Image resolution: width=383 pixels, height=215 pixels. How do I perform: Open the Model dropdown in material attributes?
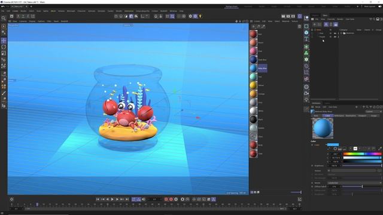pyautogui.click(x=354, y=183)
